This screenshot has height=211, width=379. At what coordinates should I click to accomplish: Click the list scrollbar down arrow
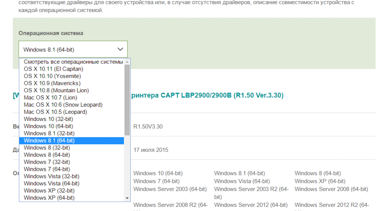[127, 198]
